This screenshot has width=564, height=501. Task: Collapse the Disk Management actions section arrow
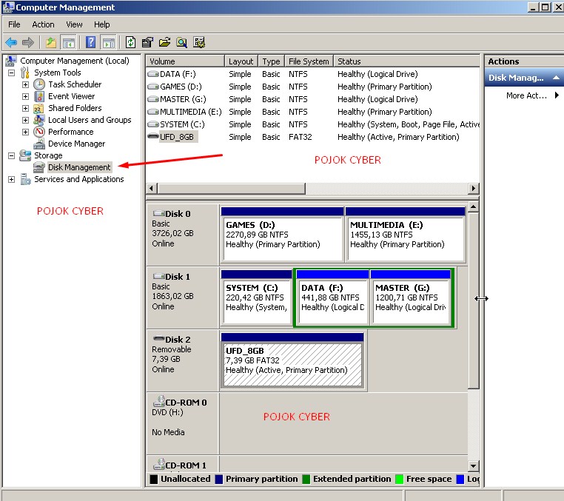(x=556, y=78)
